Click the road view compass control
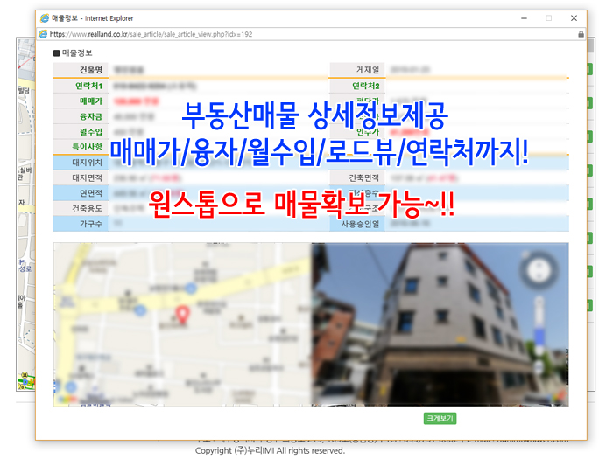The width and height of the screenshot is (613, 459). (x=539, y=269)
